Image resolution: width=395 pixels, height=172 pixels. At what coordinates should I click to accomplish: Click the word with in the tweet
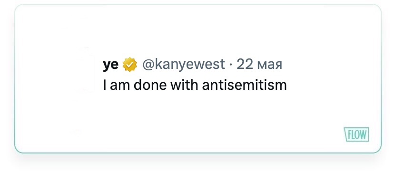[184, 85]
